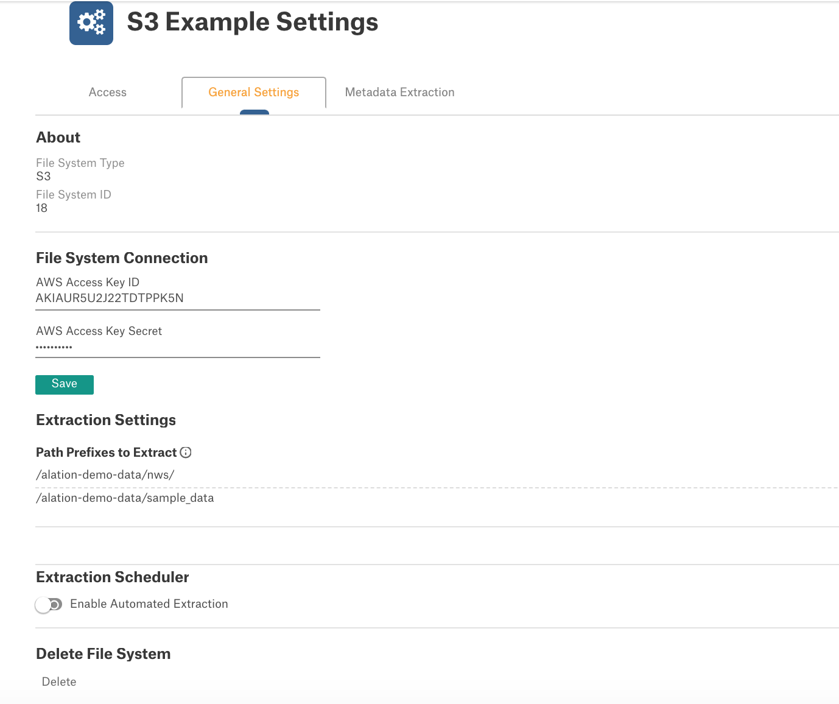Image resolution: width=839 pixels, height=704 pixels.
Task: Click the Extraction Scheduler heading
Action: (x=113, y=577)
